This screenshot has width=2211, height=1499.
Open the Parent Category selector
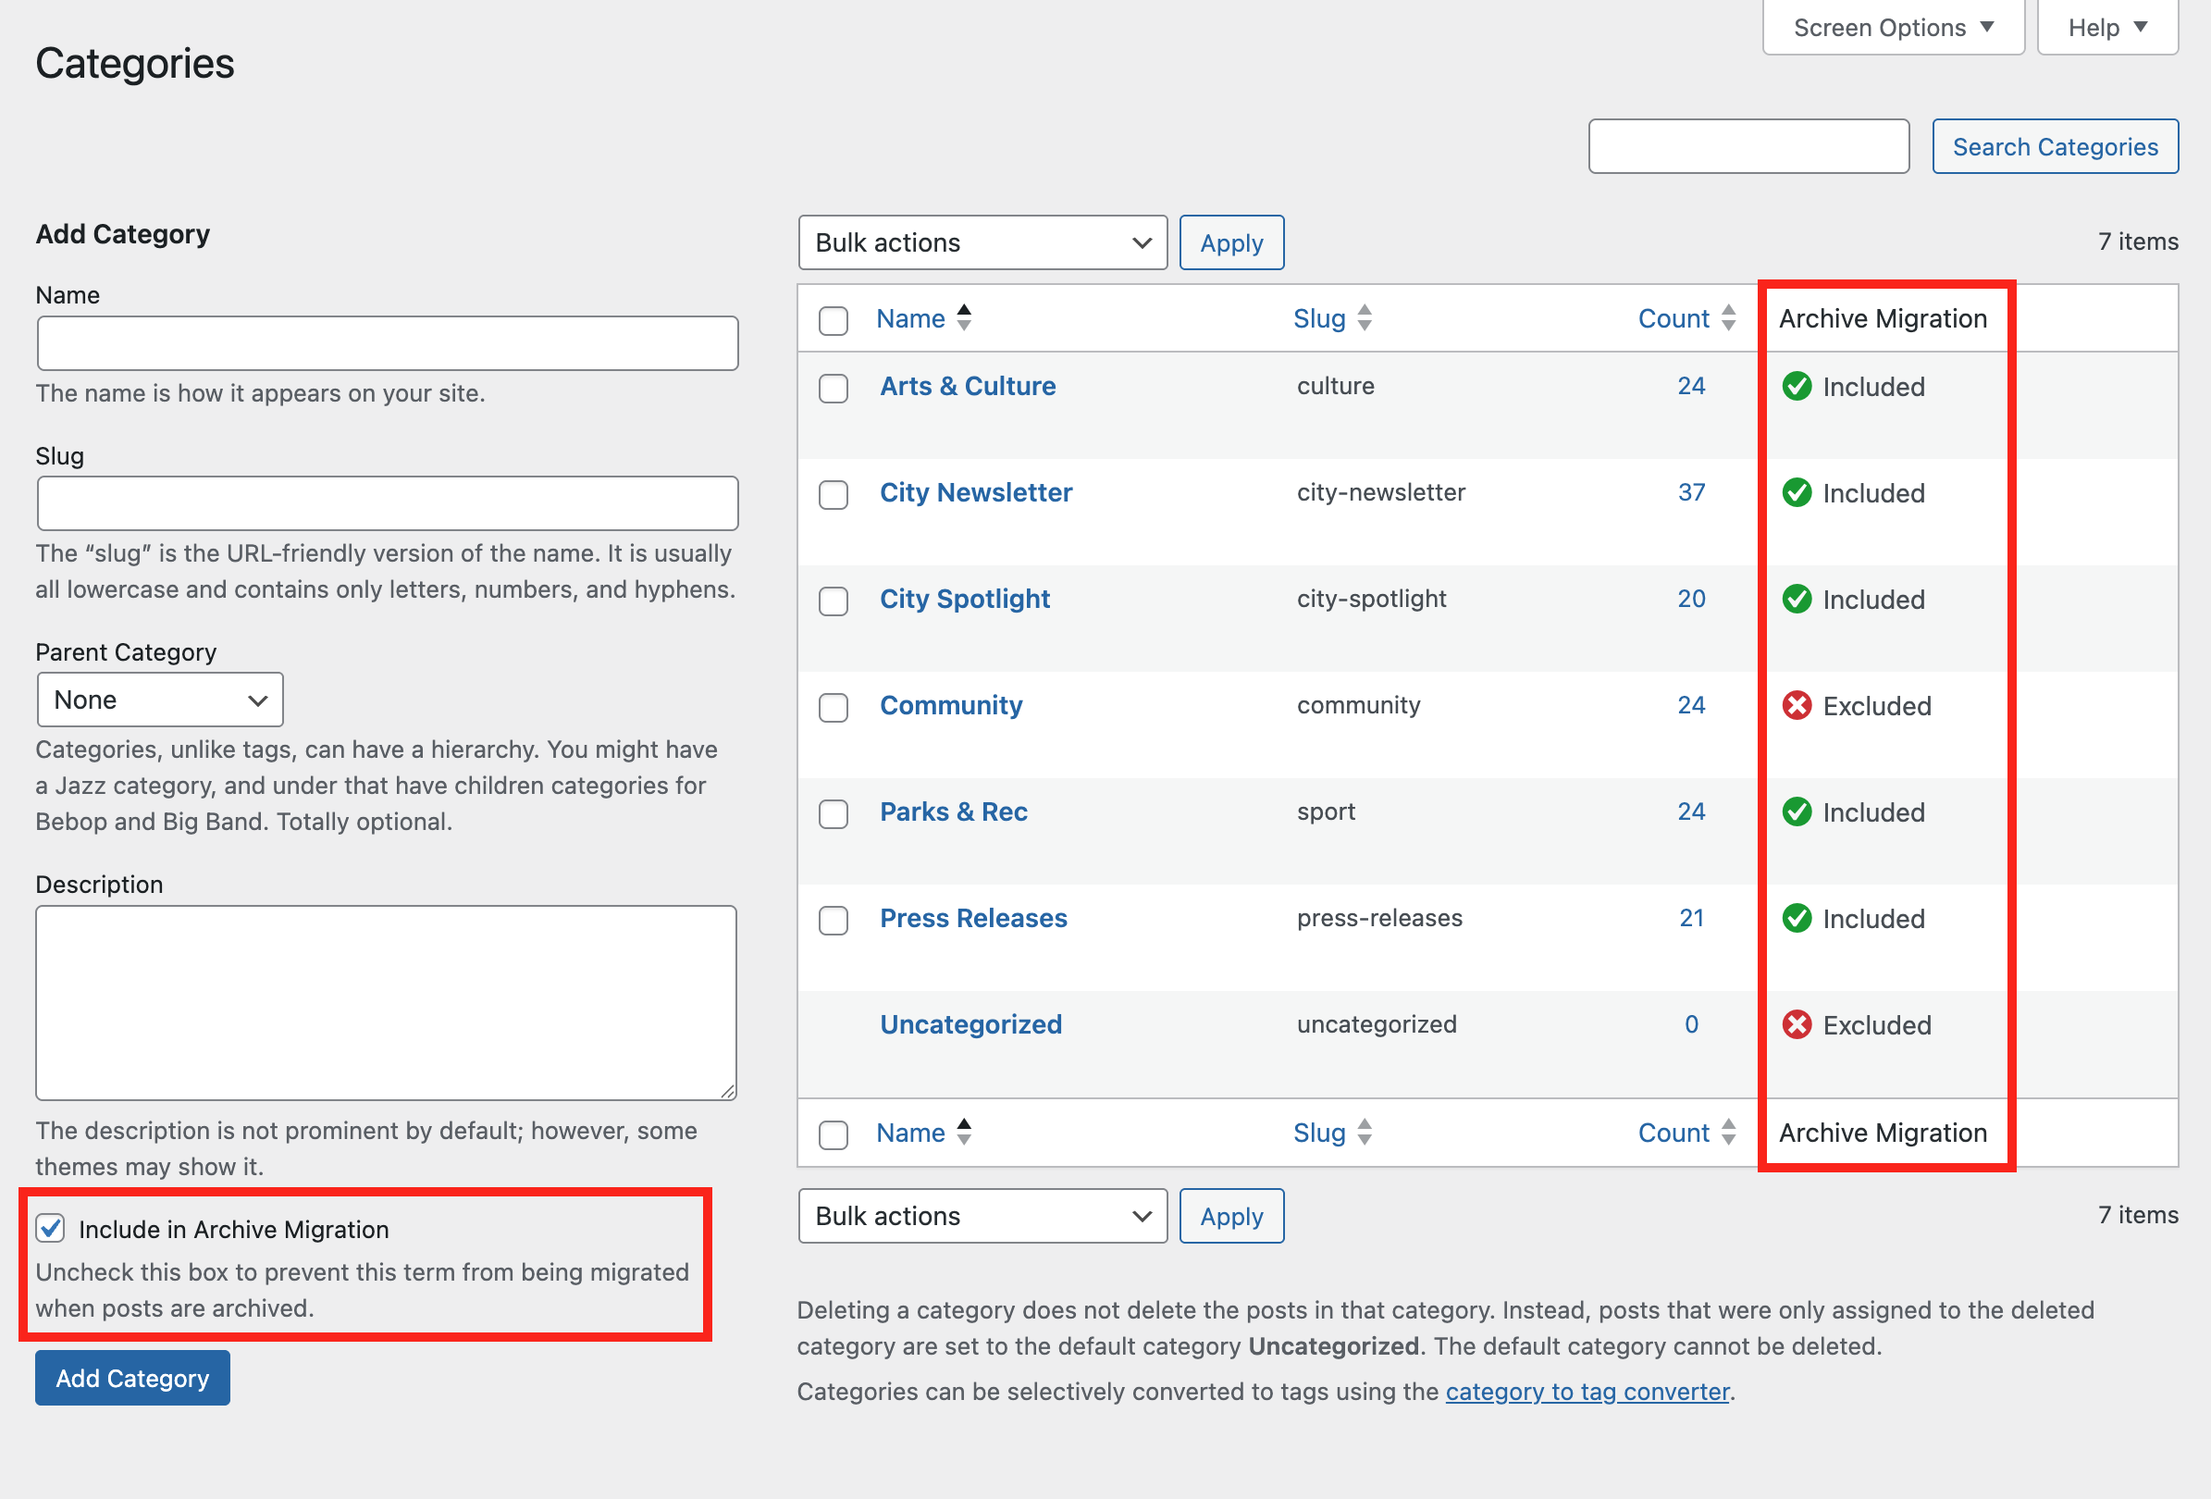(159, 700)
